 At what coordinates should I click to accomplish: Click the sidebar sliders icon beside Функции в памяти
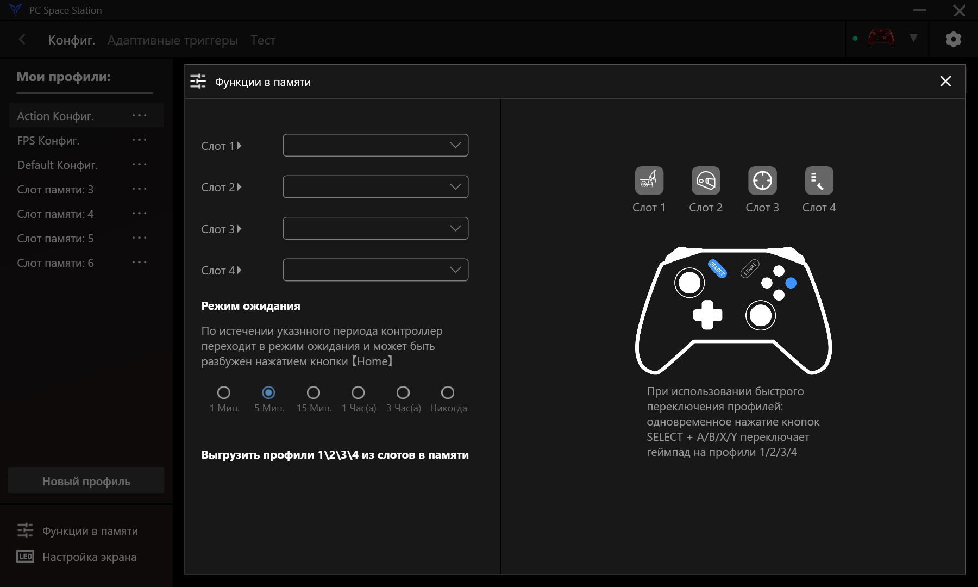pos(25,530)
